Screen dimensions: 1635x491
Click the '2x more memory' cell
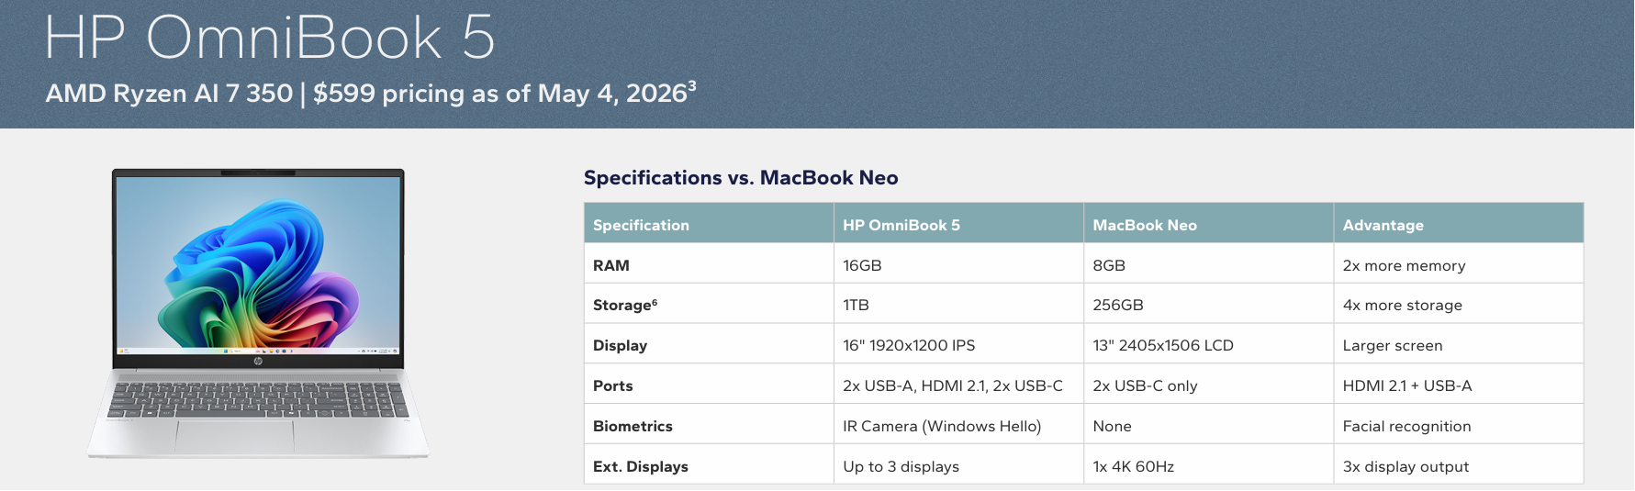(1459, 264)
